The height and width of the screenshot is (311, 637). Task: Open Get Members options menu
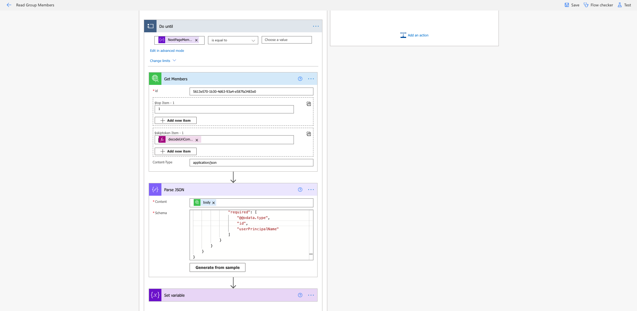311,79
